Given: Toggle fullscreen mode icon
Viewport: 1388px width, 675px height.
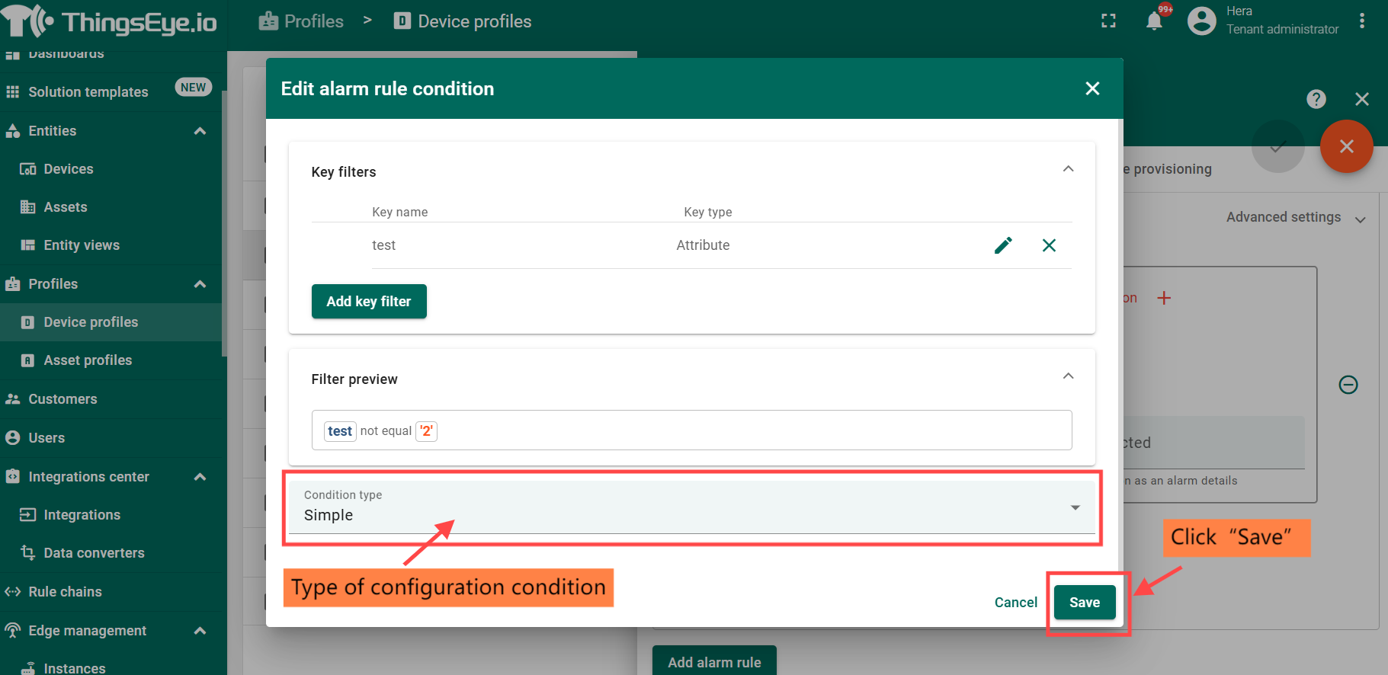Looking at the screenshot, I should click(x=1108, y=21).
